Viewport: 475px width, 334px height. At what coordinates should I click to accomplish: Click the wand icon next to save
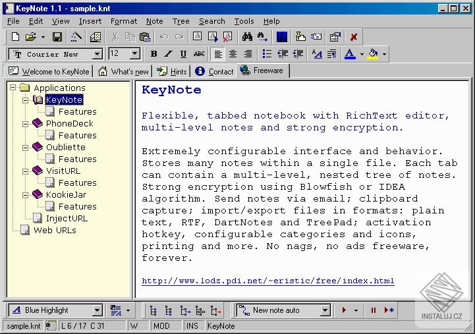[x=76, y=37]
